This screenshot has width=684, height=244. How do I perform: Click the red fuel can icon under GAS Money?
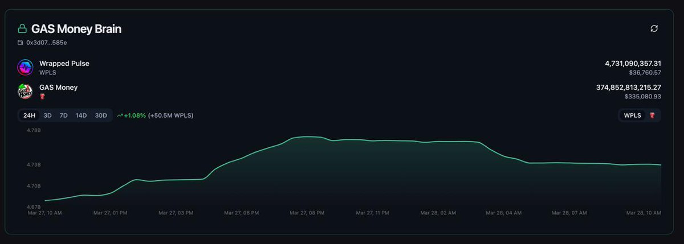(42, 97)
